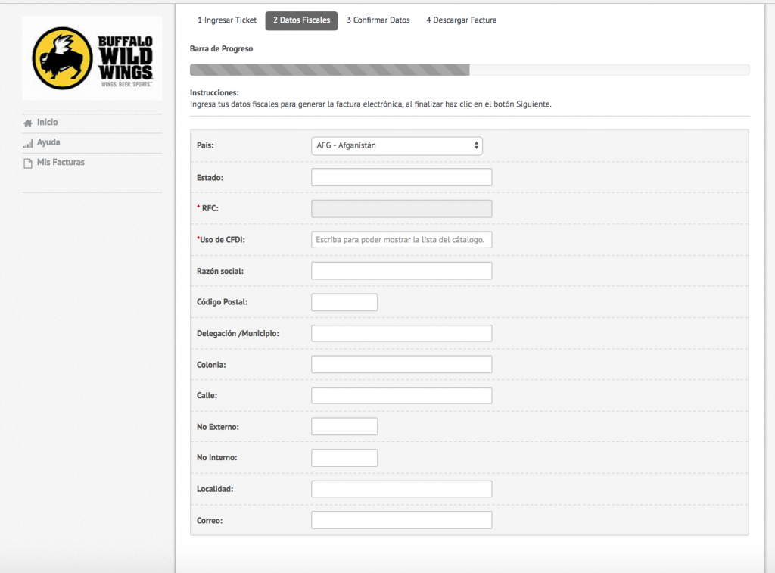
Task: Click the Buffalo Wild Wings logo
Action: pyautogui.click(x=92, y=58)
